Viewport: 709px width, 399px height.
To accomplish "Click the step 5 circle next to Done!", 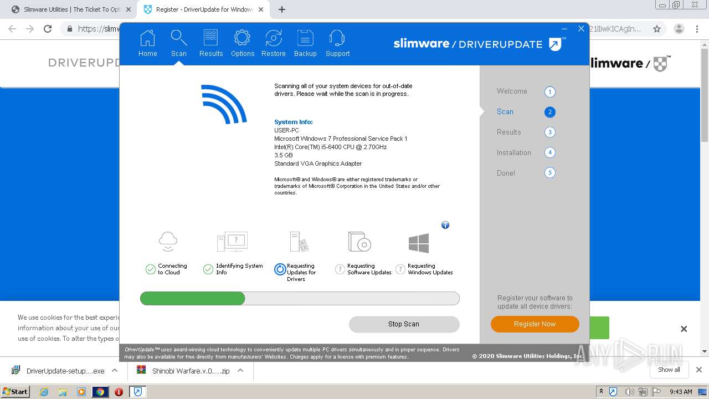I will 549,173.
